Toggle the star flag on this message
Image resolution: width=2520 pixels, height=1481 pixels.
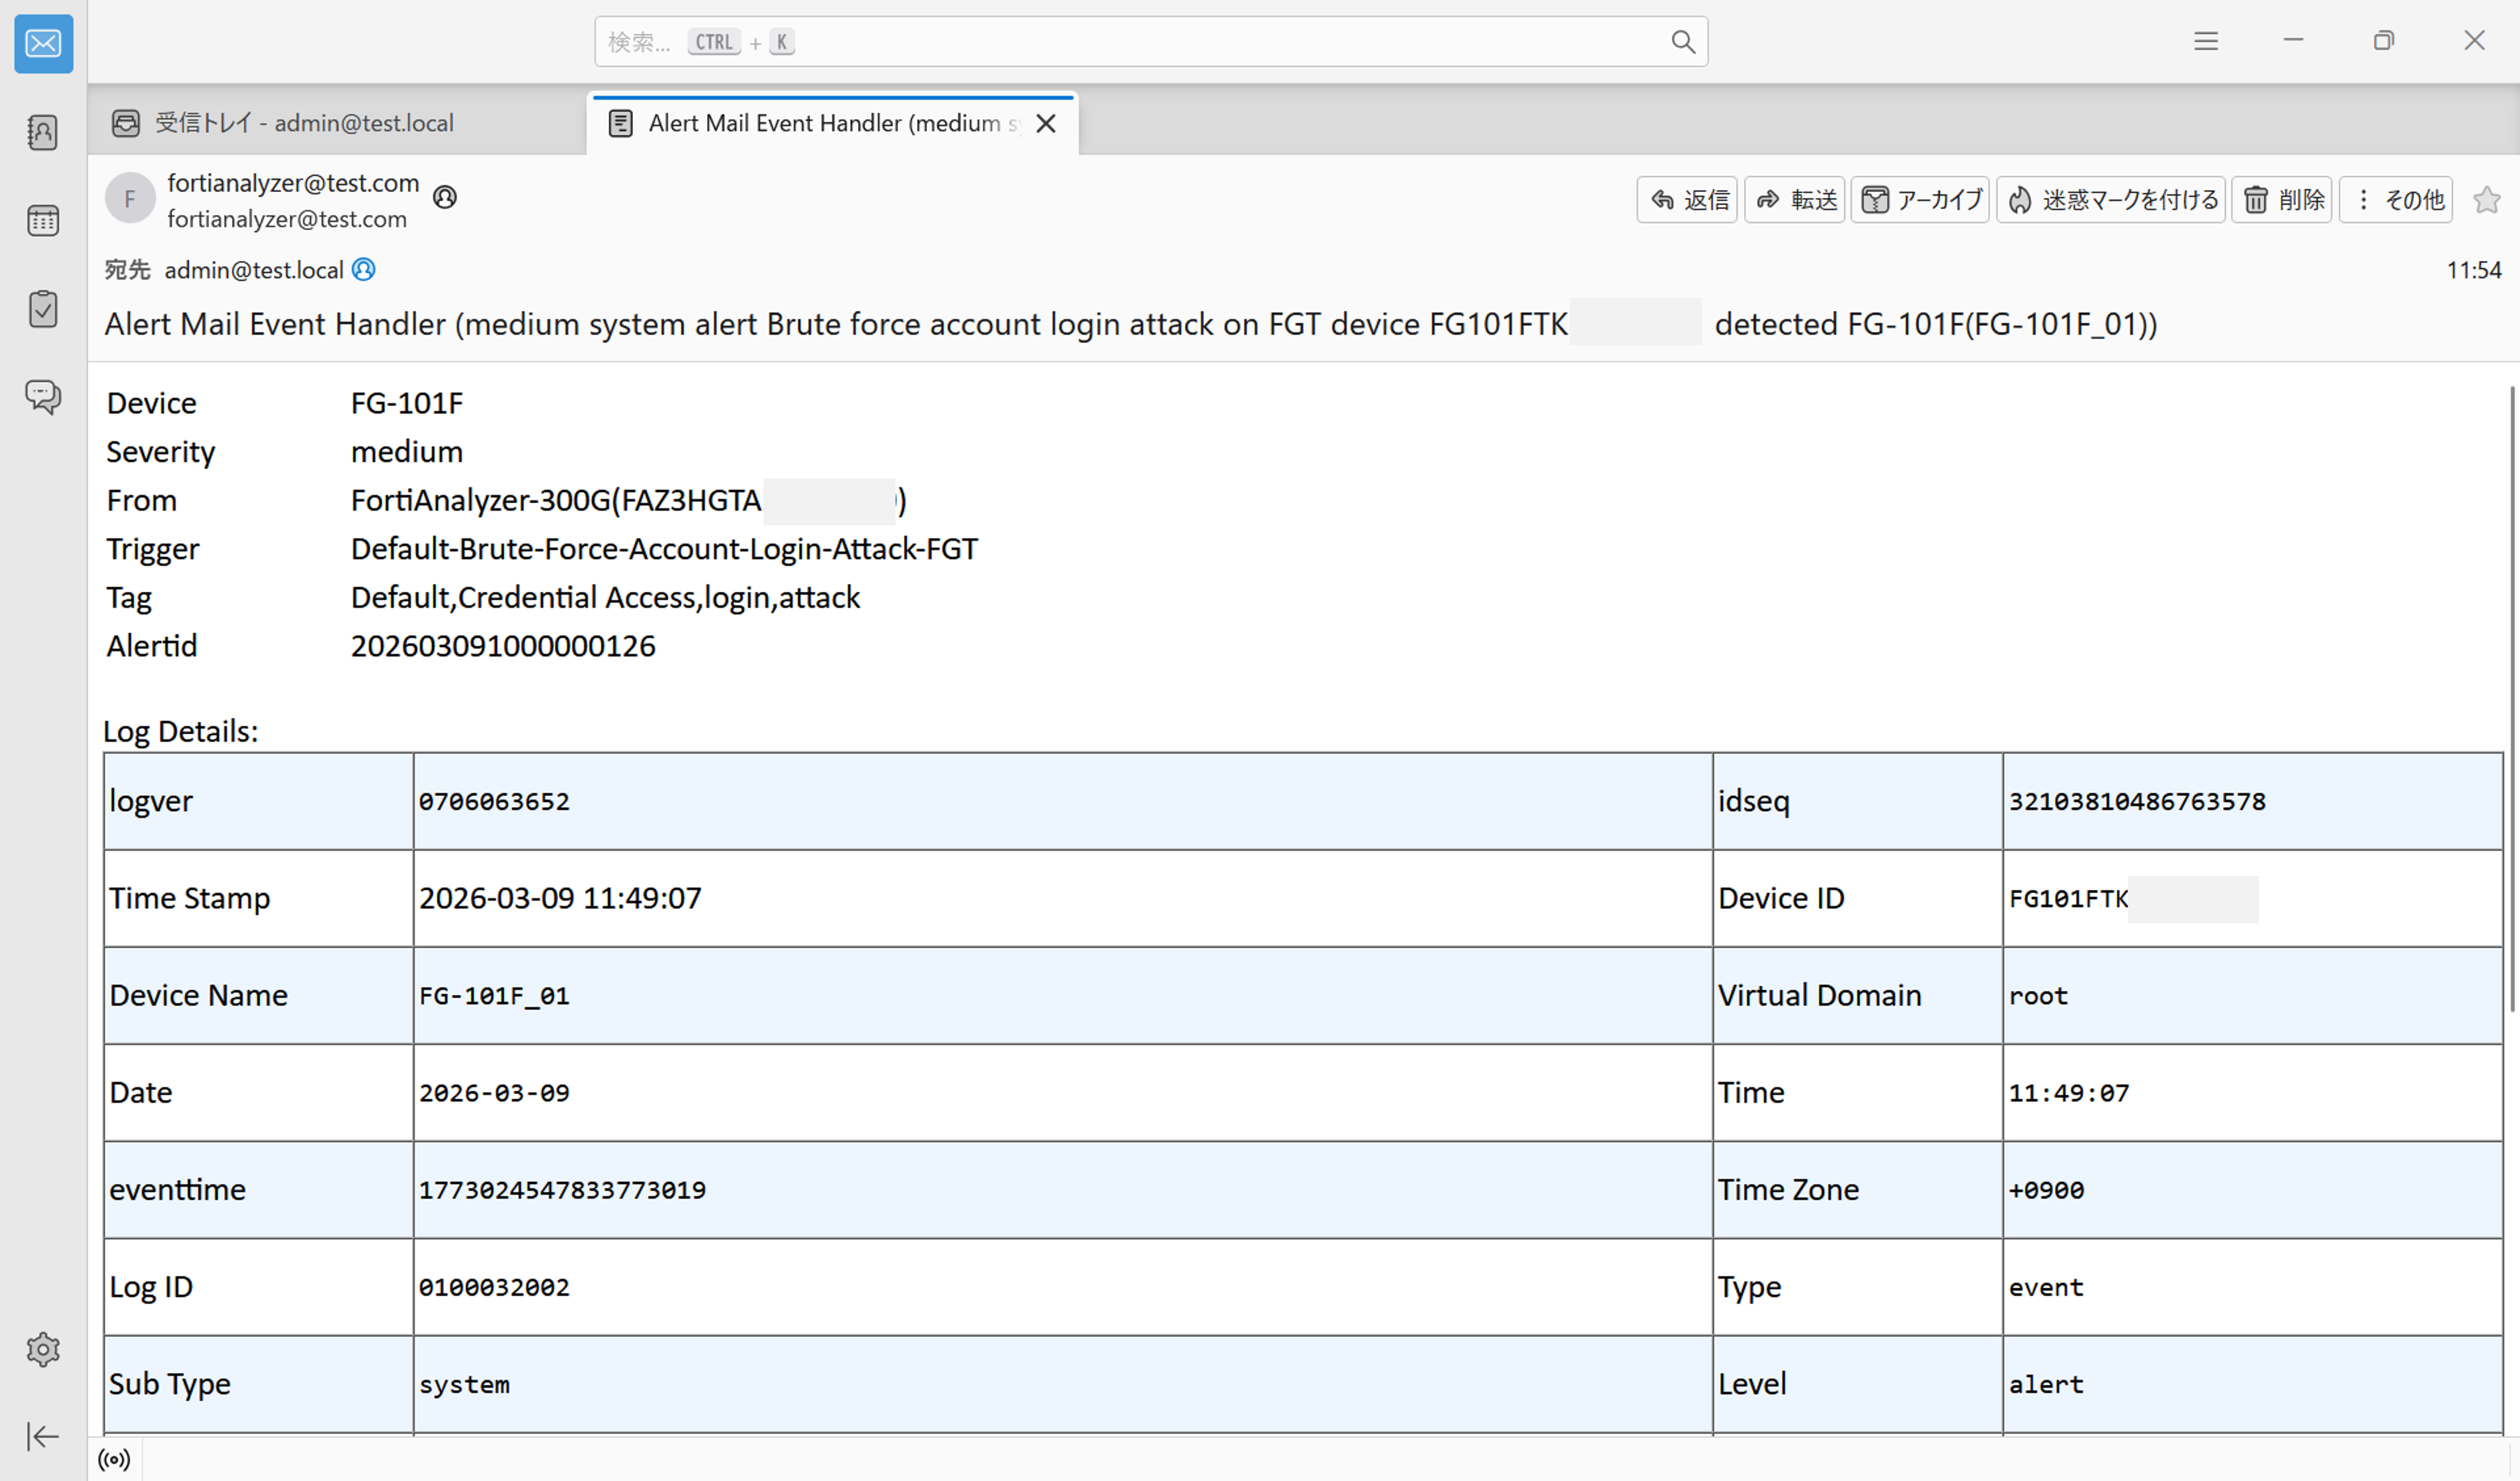pos(2486,200)
